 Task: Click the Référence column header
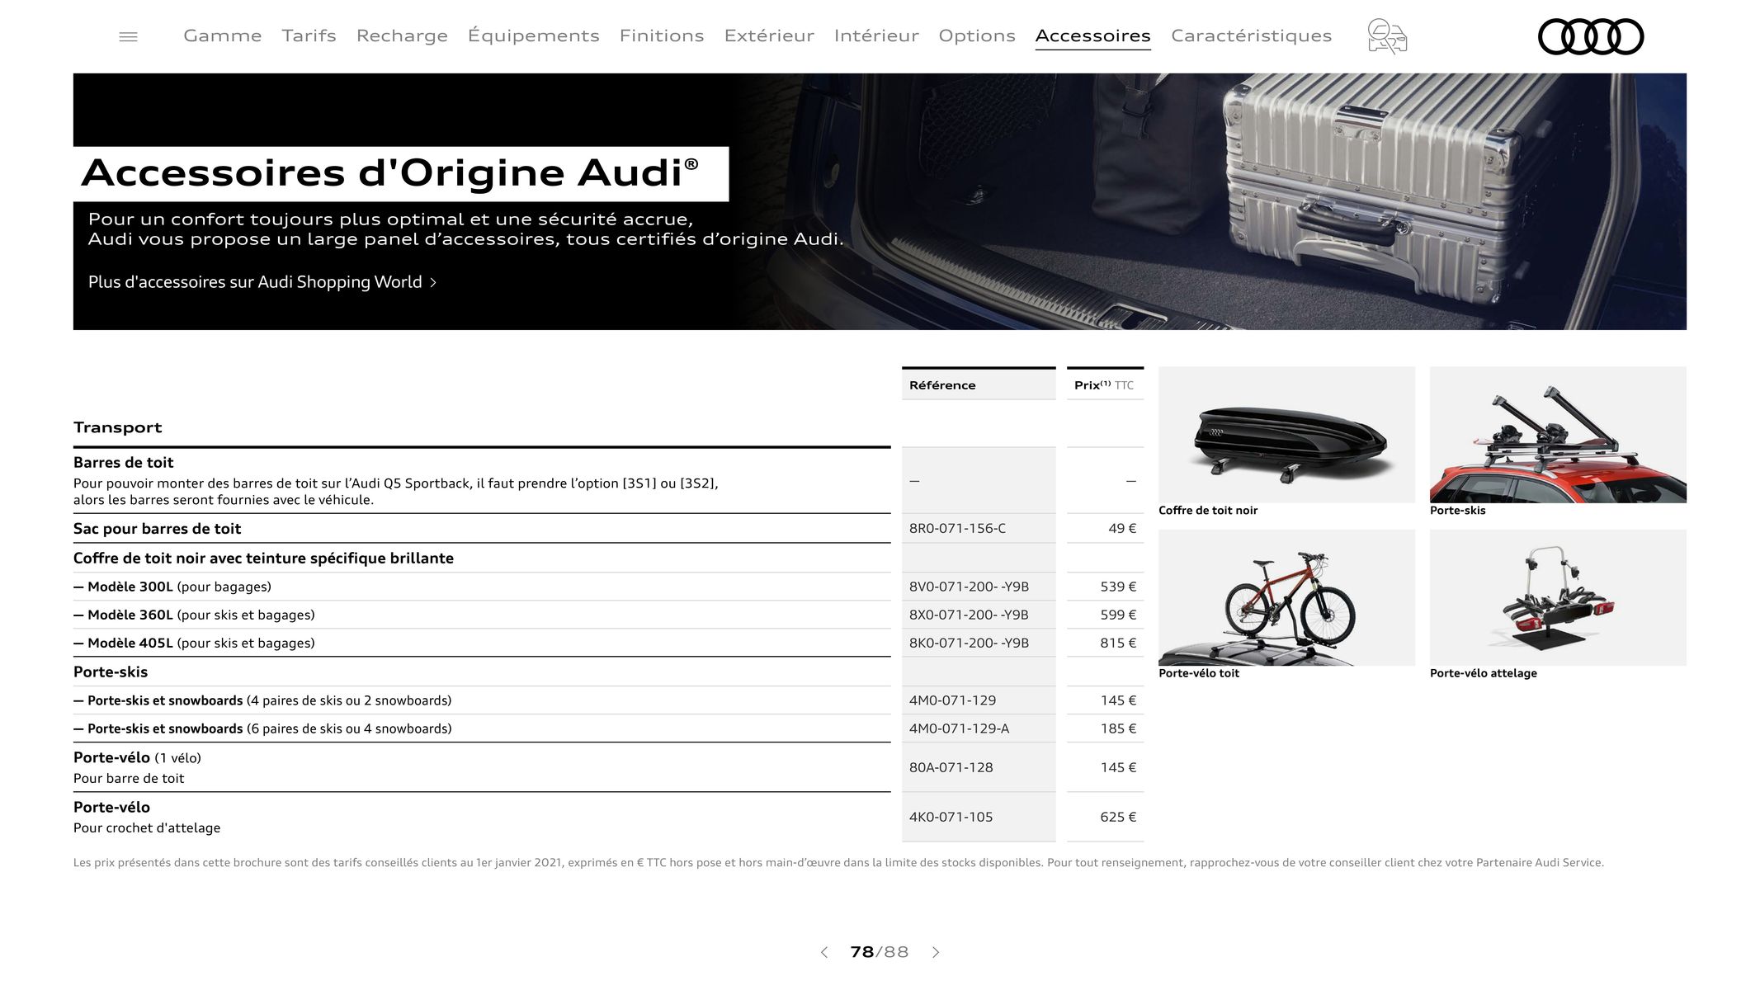[979, 384]
